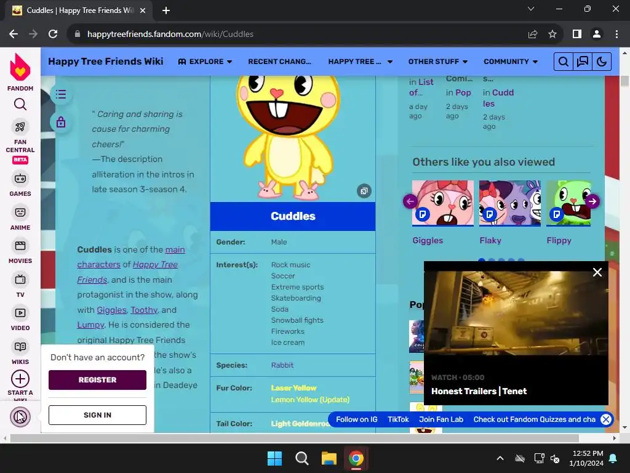630x473 pixels.
Task: Expand the Other Stuff dropdown
Action: [x=438, y=62]
